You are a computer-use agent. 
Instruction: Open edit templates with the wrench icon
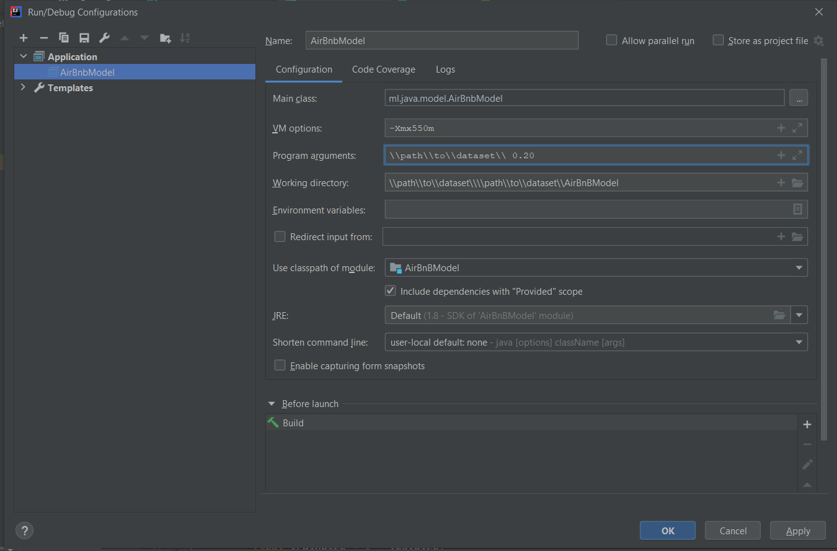click(x=105, y=38)
